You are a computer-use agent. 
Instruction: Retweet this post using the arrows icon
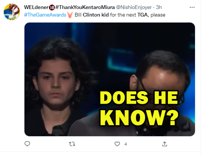(x=72, y=144)
